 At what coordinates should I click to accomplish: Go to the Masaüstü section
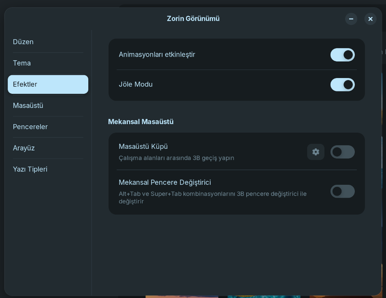[48, 106]
